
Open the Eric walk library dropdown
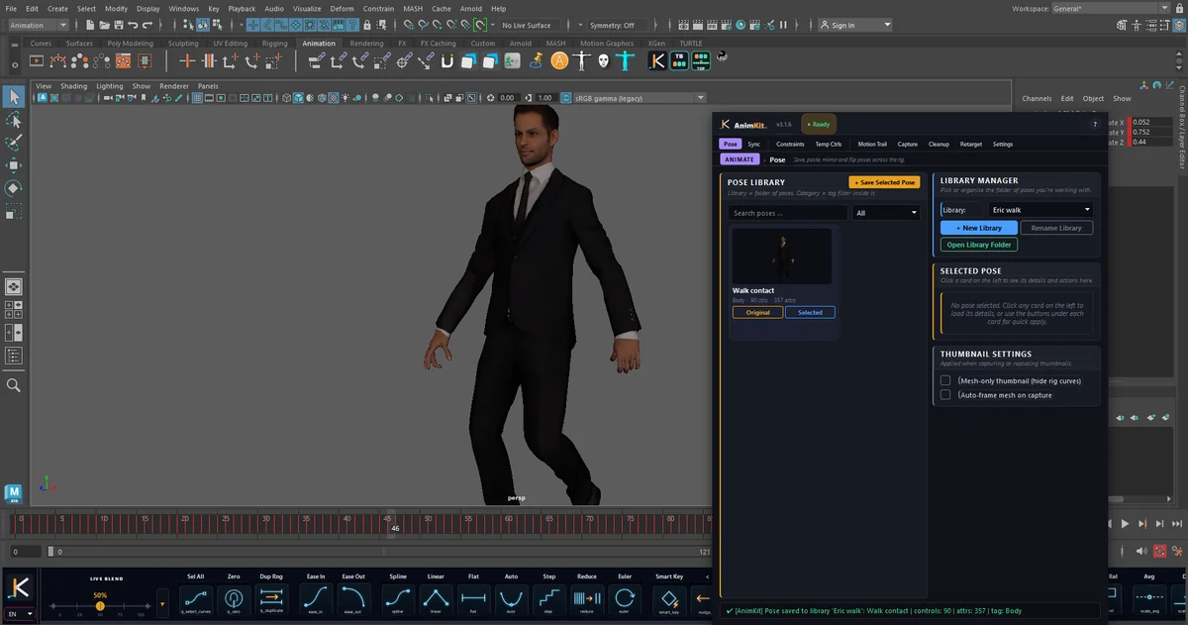pyautogui.click(x=1040, y=210)
